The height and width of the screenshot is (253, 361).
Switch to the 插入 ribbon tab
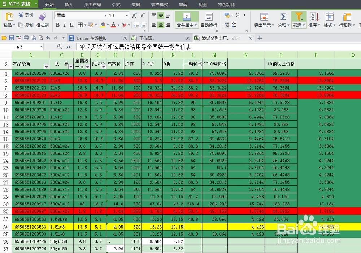69,5
